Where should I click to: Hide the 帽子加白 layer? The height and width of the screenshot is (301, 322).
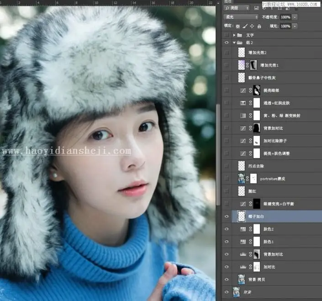click(227, 217)
